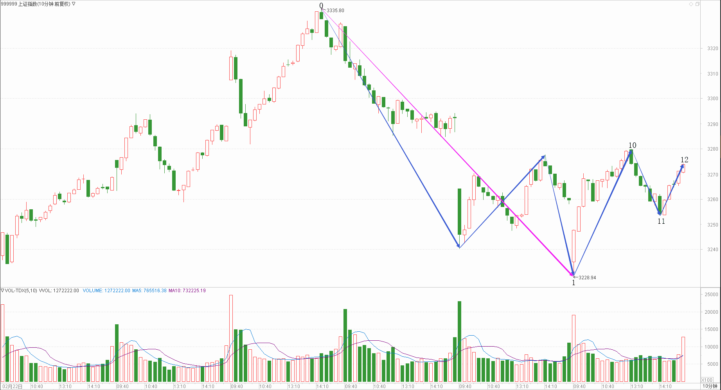721x390 pixels.
Task: Open the dropdown arrow after 上证指数 title
Action: (x=74, y=4)
